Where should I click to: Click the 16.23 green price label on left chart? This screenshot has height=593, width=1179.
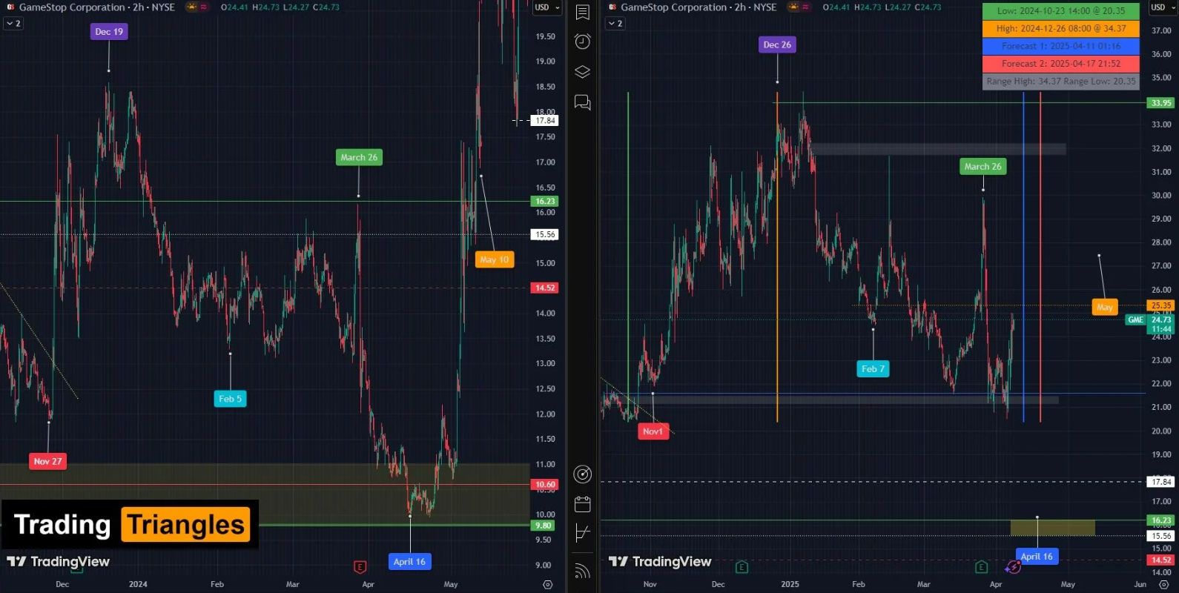coord(544,201)
